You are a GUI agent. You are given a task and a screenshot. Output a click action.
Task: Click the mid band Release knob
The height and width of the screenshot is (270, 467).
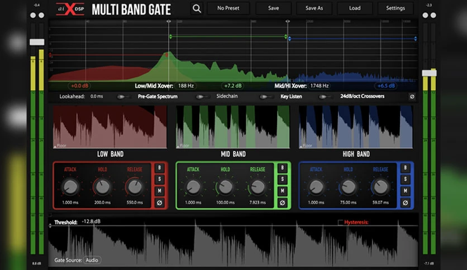pyautogui.click(x=258, y=187)
